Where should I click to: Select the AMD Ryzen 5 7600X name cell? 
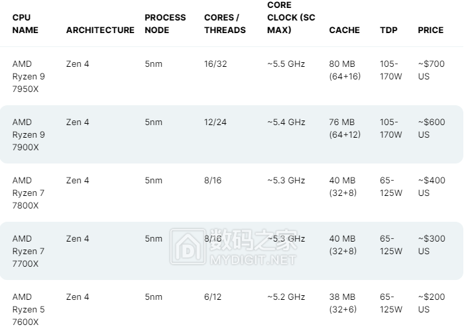[x=29, y=309]
